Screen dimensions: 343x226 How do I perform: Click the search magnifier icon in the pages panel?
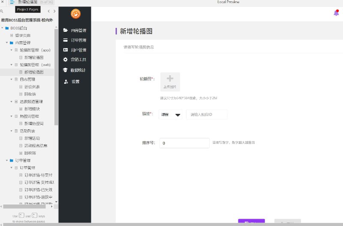[2, 11]
